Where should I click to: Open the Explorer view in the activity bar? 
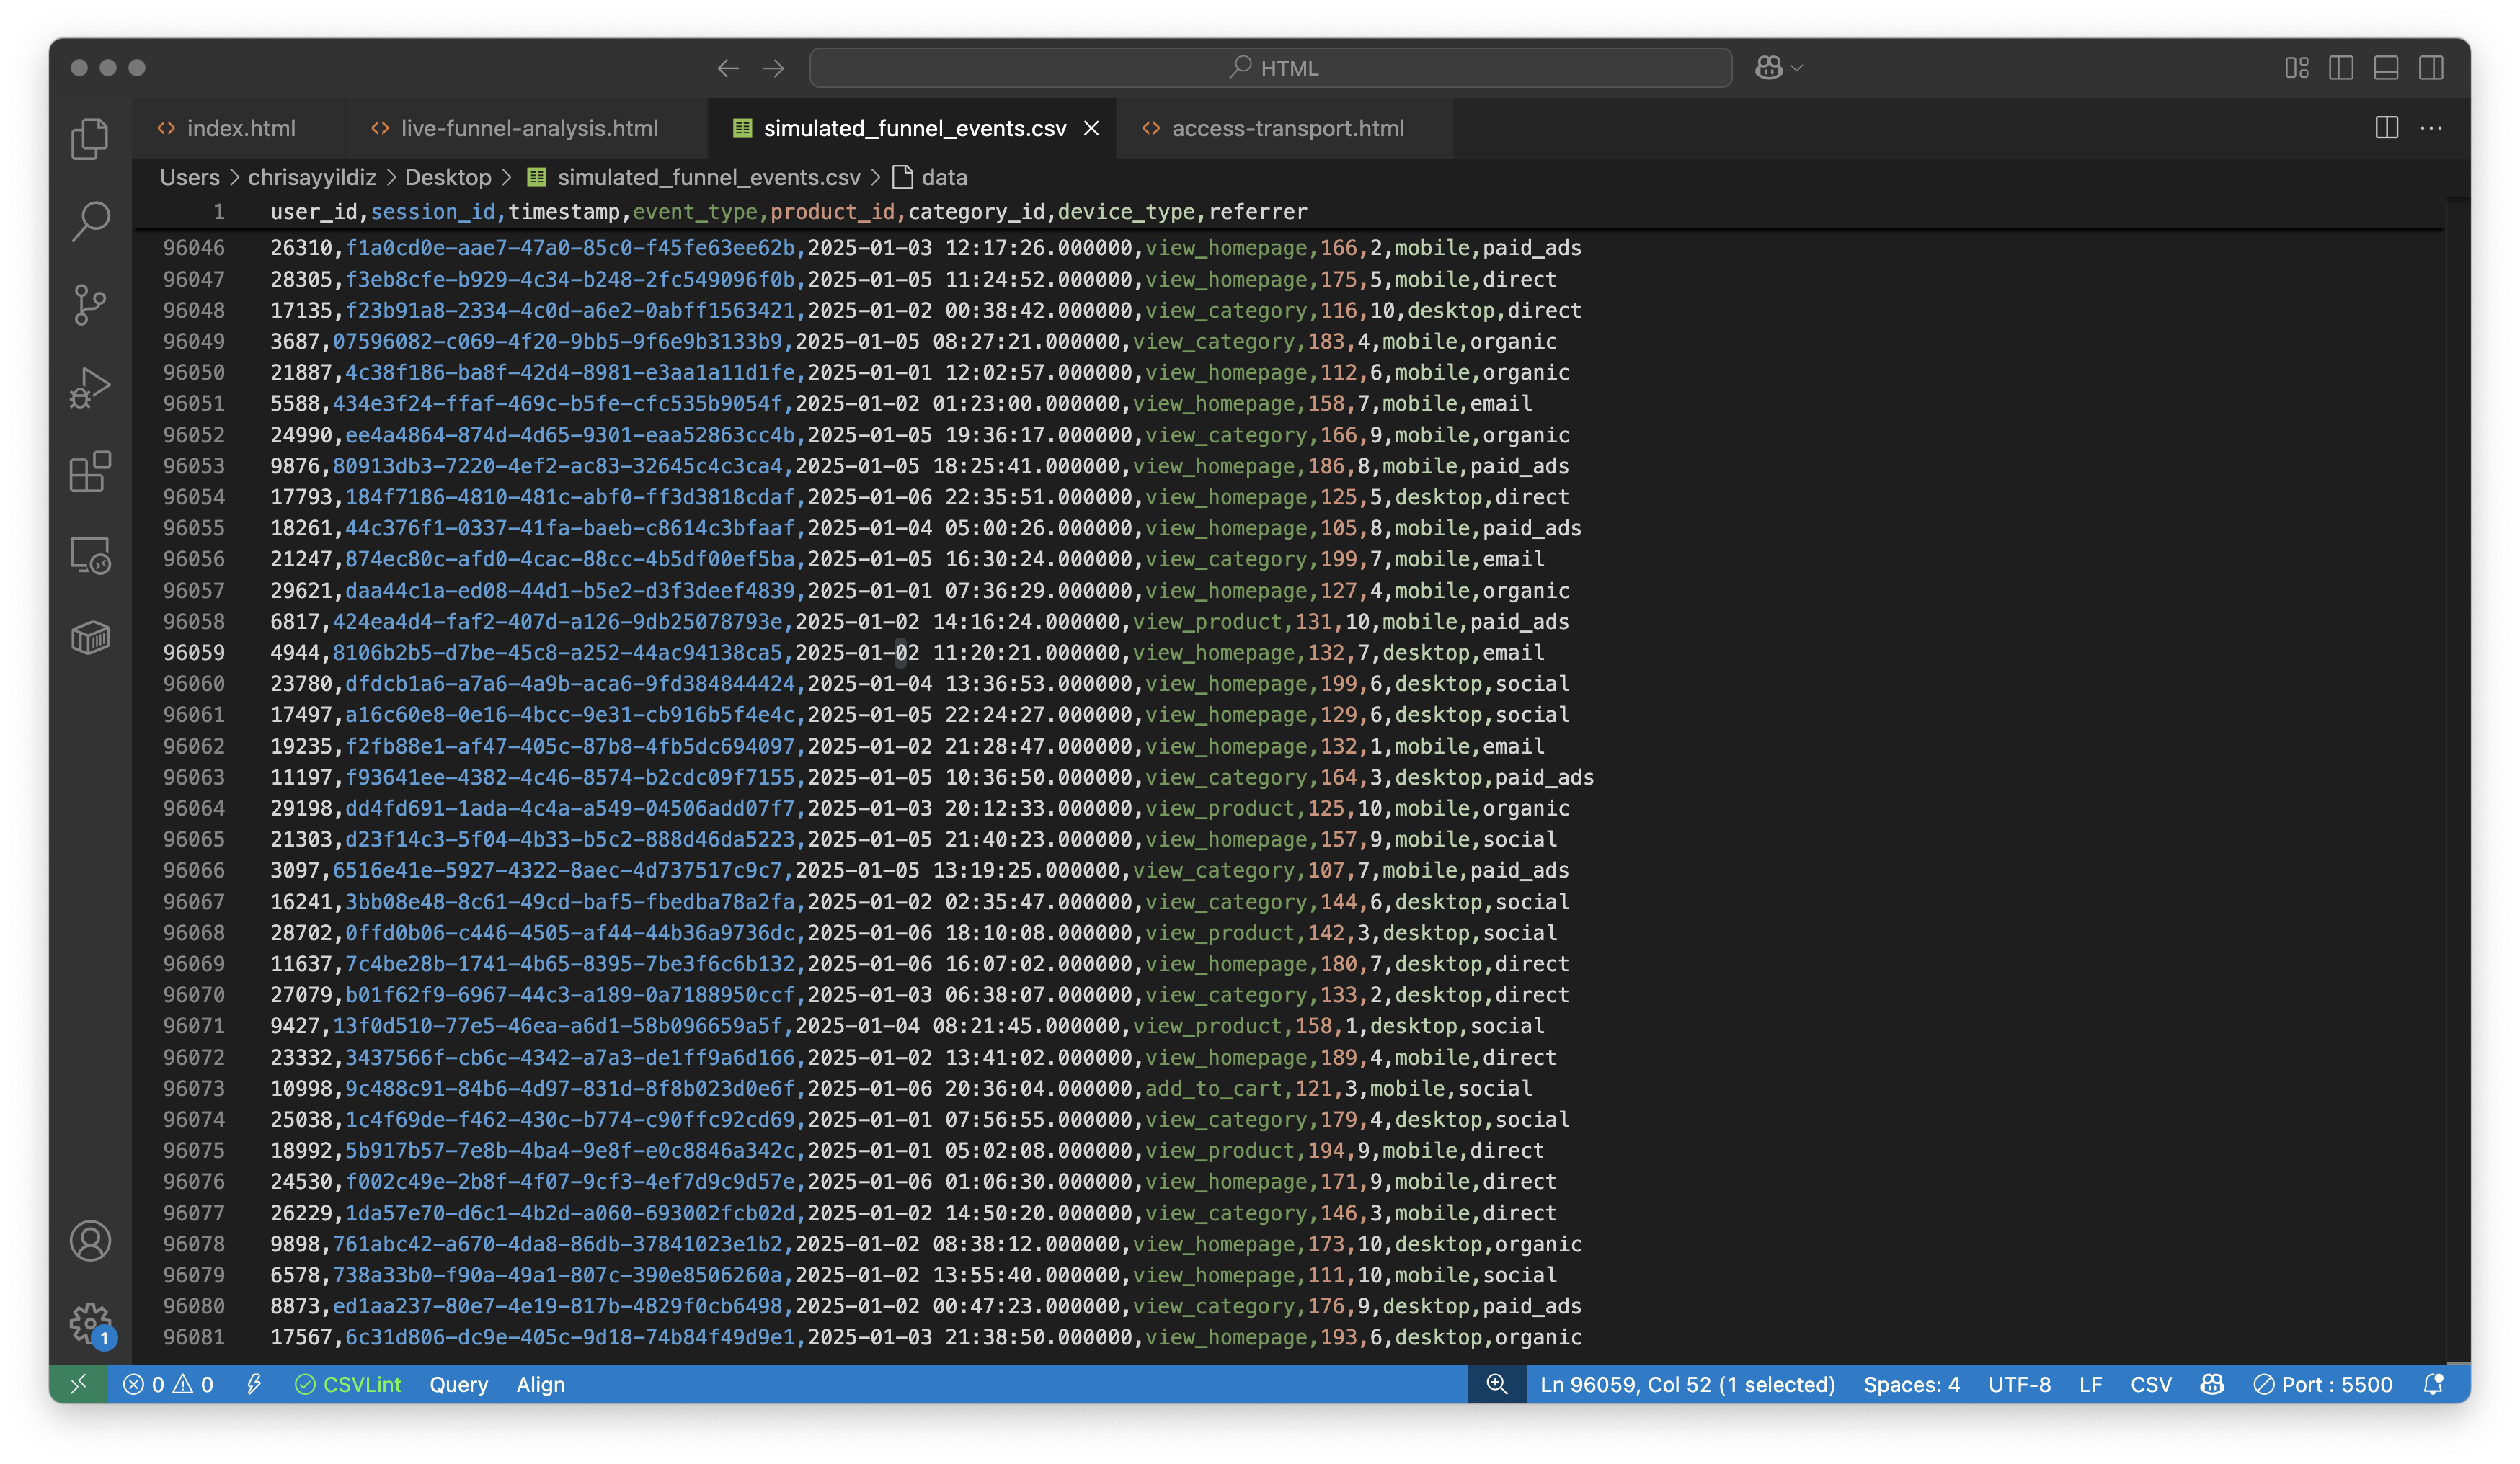90,138
